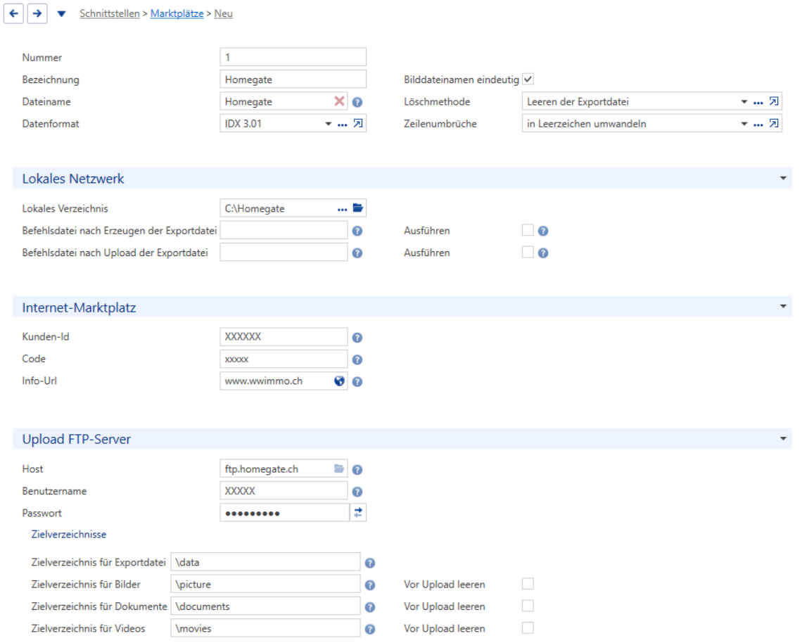The image size is (802, 643).
Task: Open the Info-Url globe icon
Action: click(x=339, y=381)
